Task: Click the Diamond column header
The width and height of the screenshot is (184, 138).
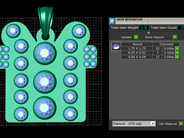Action: pyautogui.click(x=166, y=44)
